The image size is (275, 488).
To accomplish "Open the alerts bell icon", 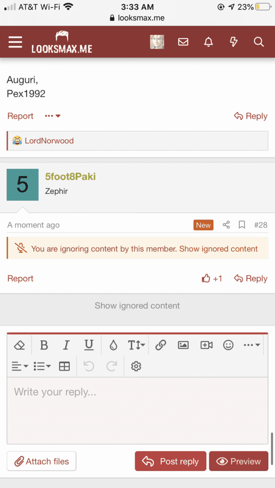I will 209,41.
